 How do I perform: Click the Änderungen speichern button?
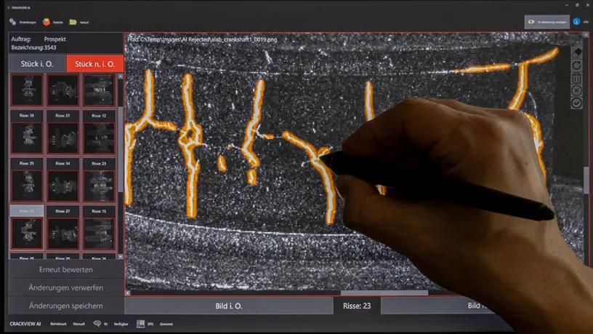[x=65, y=306]
